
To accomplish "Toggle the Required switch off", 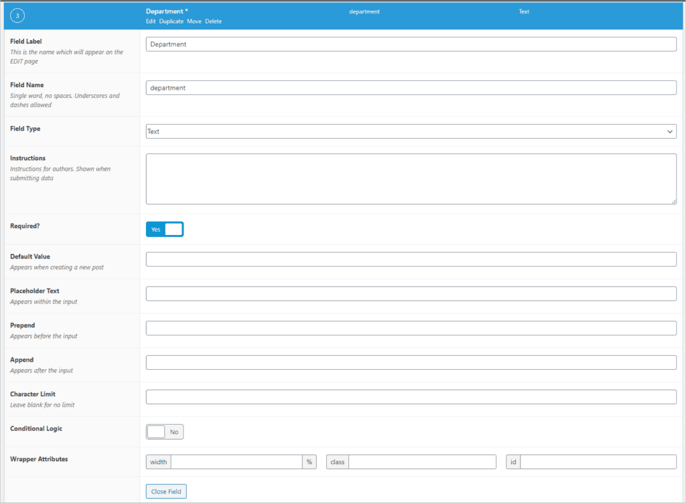I will [x=165, y=229].
